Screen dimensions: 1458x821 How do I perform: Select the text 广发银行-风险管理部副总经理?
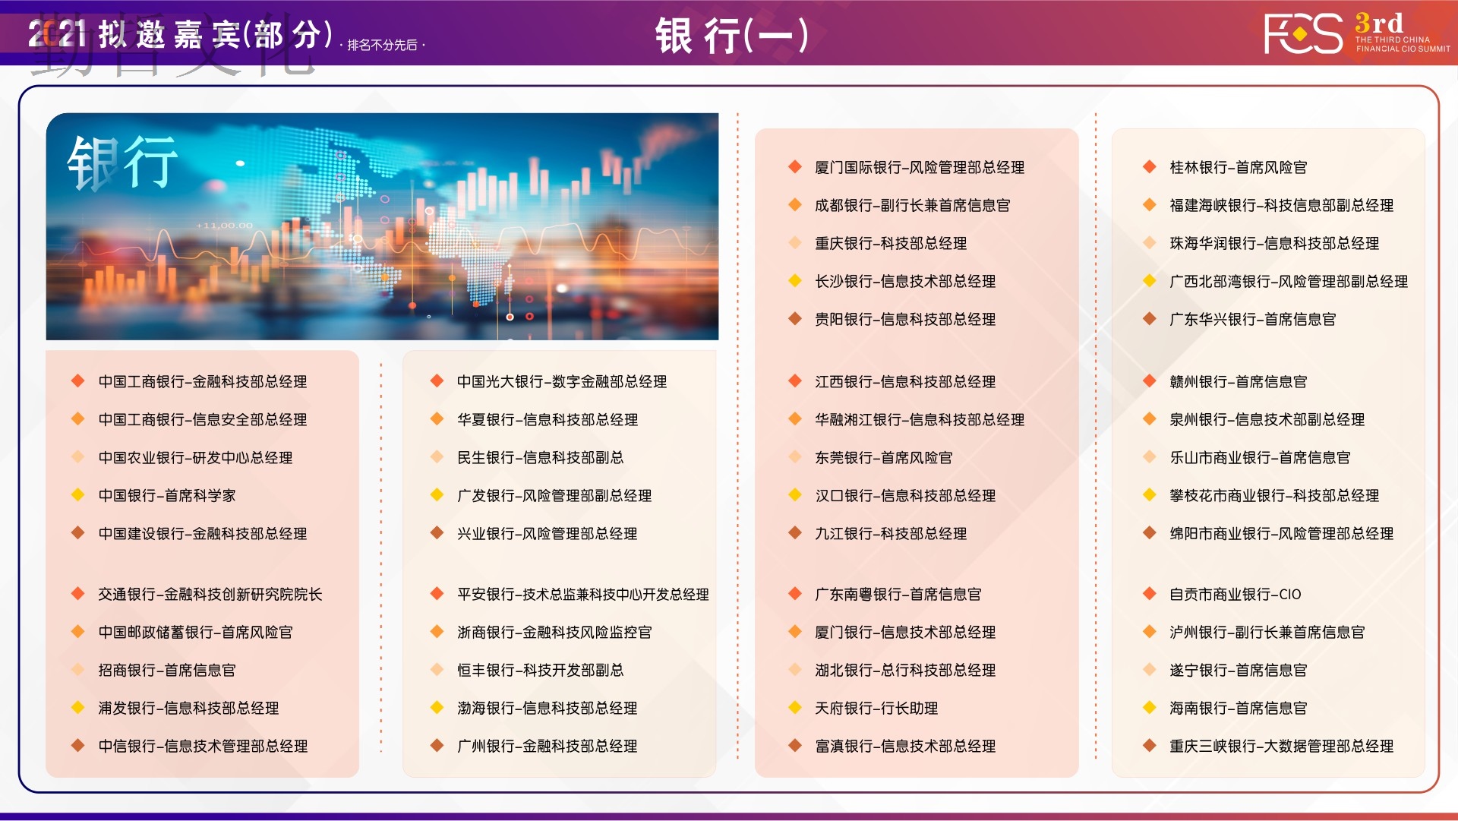(x=554, y=495)
